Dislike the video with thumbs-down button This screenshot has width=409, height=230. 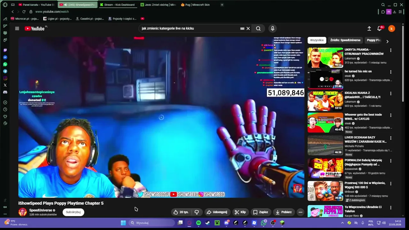[197, 212]
